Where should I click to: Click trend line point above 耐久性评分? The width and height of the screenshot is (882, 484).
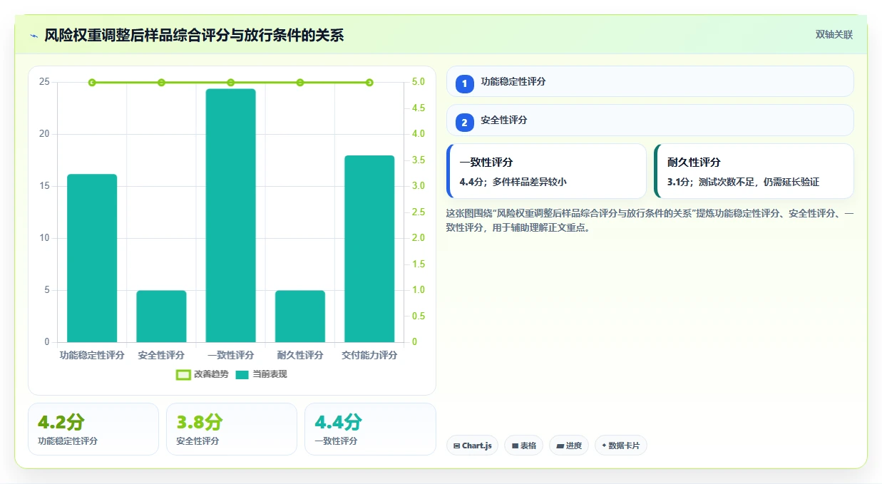click(300, 83)
